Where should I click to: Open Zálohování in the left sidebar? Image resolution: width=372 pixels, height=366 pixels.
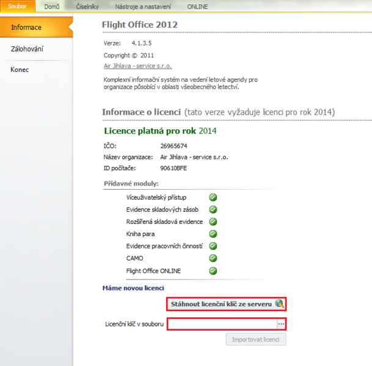[27, 49]
